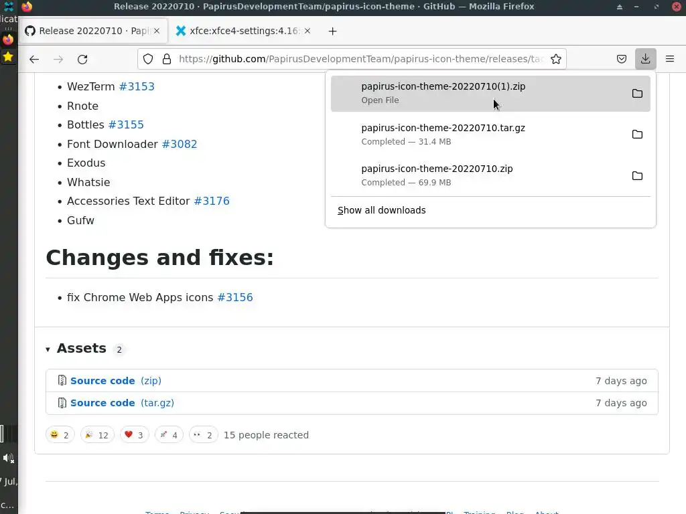The height and width of the screenshot is (514, 686).
Task: Bookmark this page with the star icon
Action: tap(555, 59)
